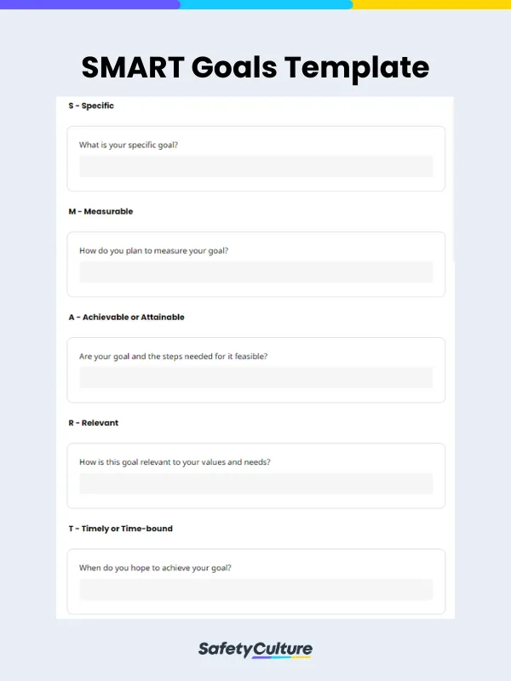Click the R - Relevant section heading
Screen dimensions: 511x681
[94, 423]
